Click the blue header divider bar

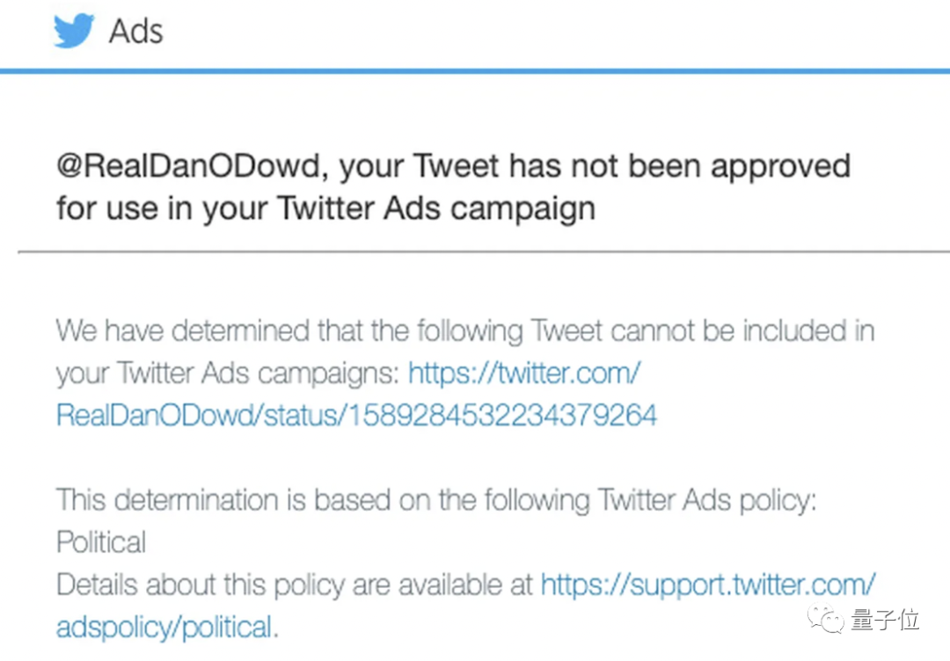point(475,71)
